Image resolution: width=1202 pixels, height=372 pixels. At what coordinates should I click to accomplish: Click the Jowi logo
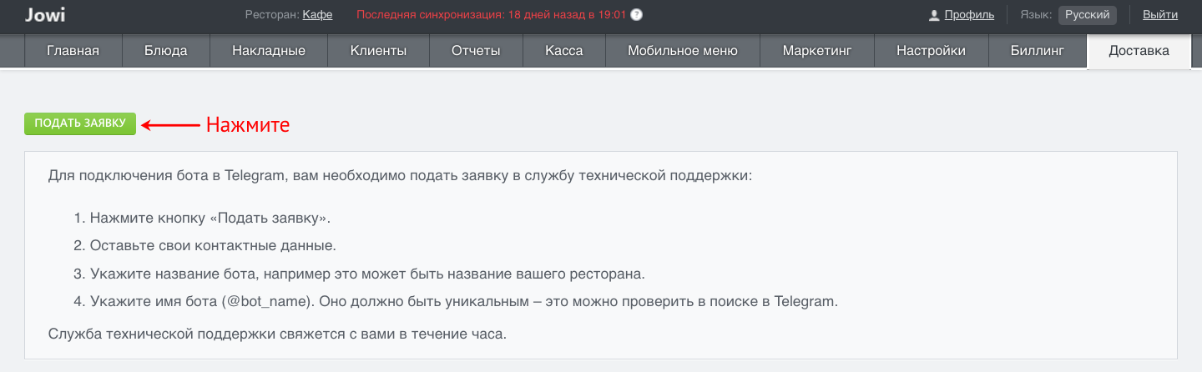[x=46, y=15]
